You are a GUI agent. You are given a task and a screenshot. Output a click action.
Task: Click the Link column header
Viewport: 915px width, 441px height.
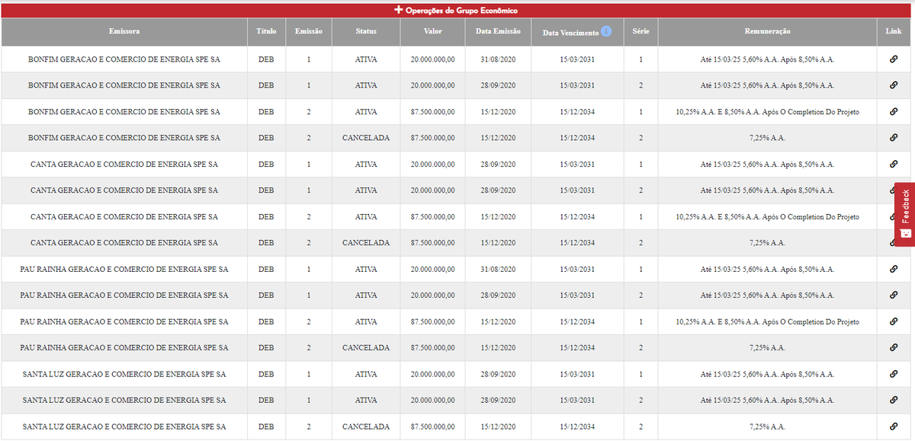point(894,32)
